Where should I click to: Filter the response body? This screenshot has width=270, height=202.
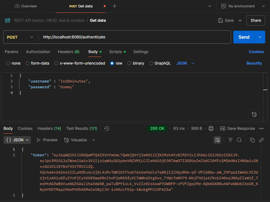point(230,140)
